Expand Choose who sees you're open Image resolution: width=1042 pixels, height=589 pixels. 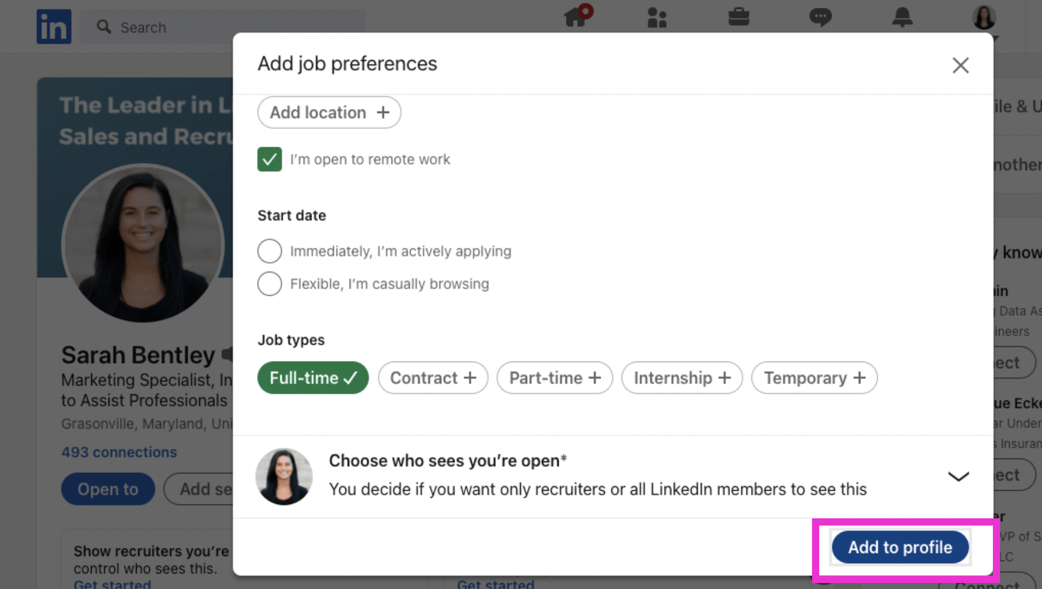click(x=958, y=476)
